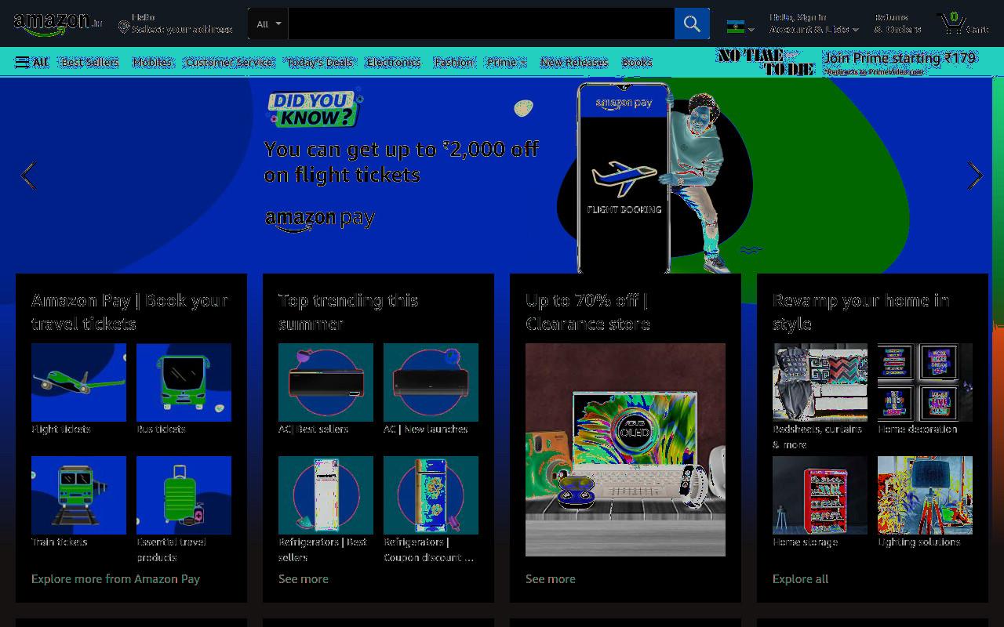The height and width of the screenshot is (627, 1004).
Task: Click the Amazon Pay banner logo
Action: click(320, 220)
